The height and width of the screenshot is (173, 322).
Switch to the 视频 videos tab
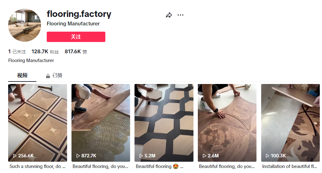click(x=22, y=76)
